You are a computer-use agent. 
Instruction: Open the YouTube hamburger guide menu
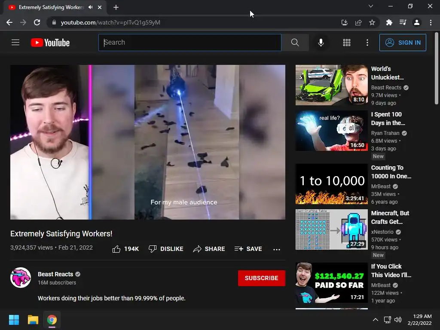point(15,43)
